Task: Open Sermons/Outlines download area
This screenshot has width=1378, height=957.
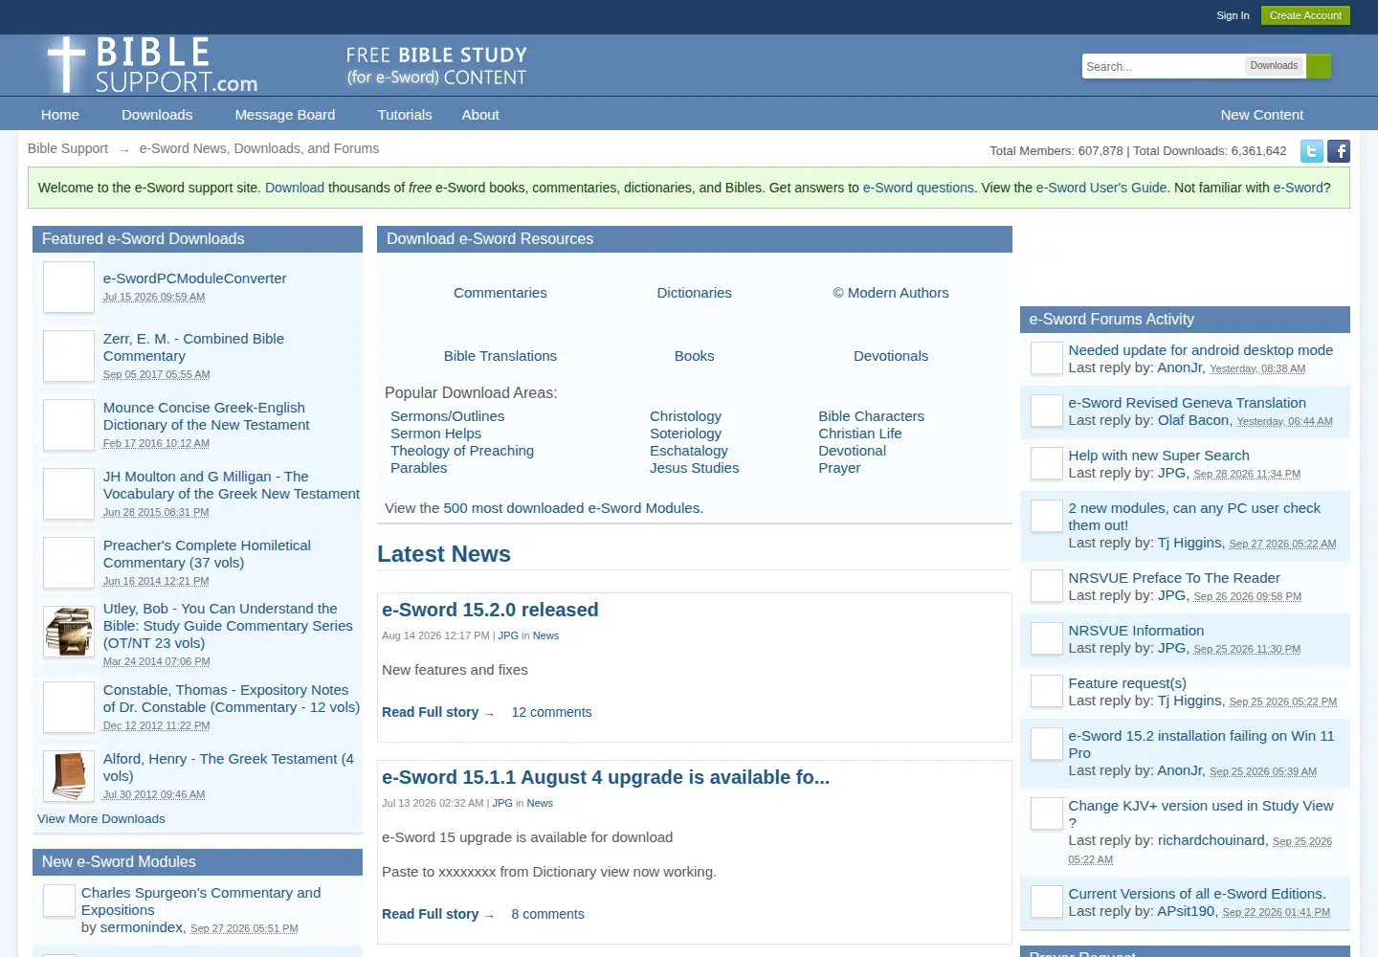Action: (447, 416)
